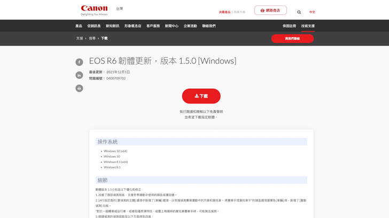
Task: Click the print page icon
Action: click(79, 88)
